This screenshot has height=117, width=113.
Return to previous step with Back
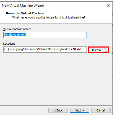[x=58, y=110]
